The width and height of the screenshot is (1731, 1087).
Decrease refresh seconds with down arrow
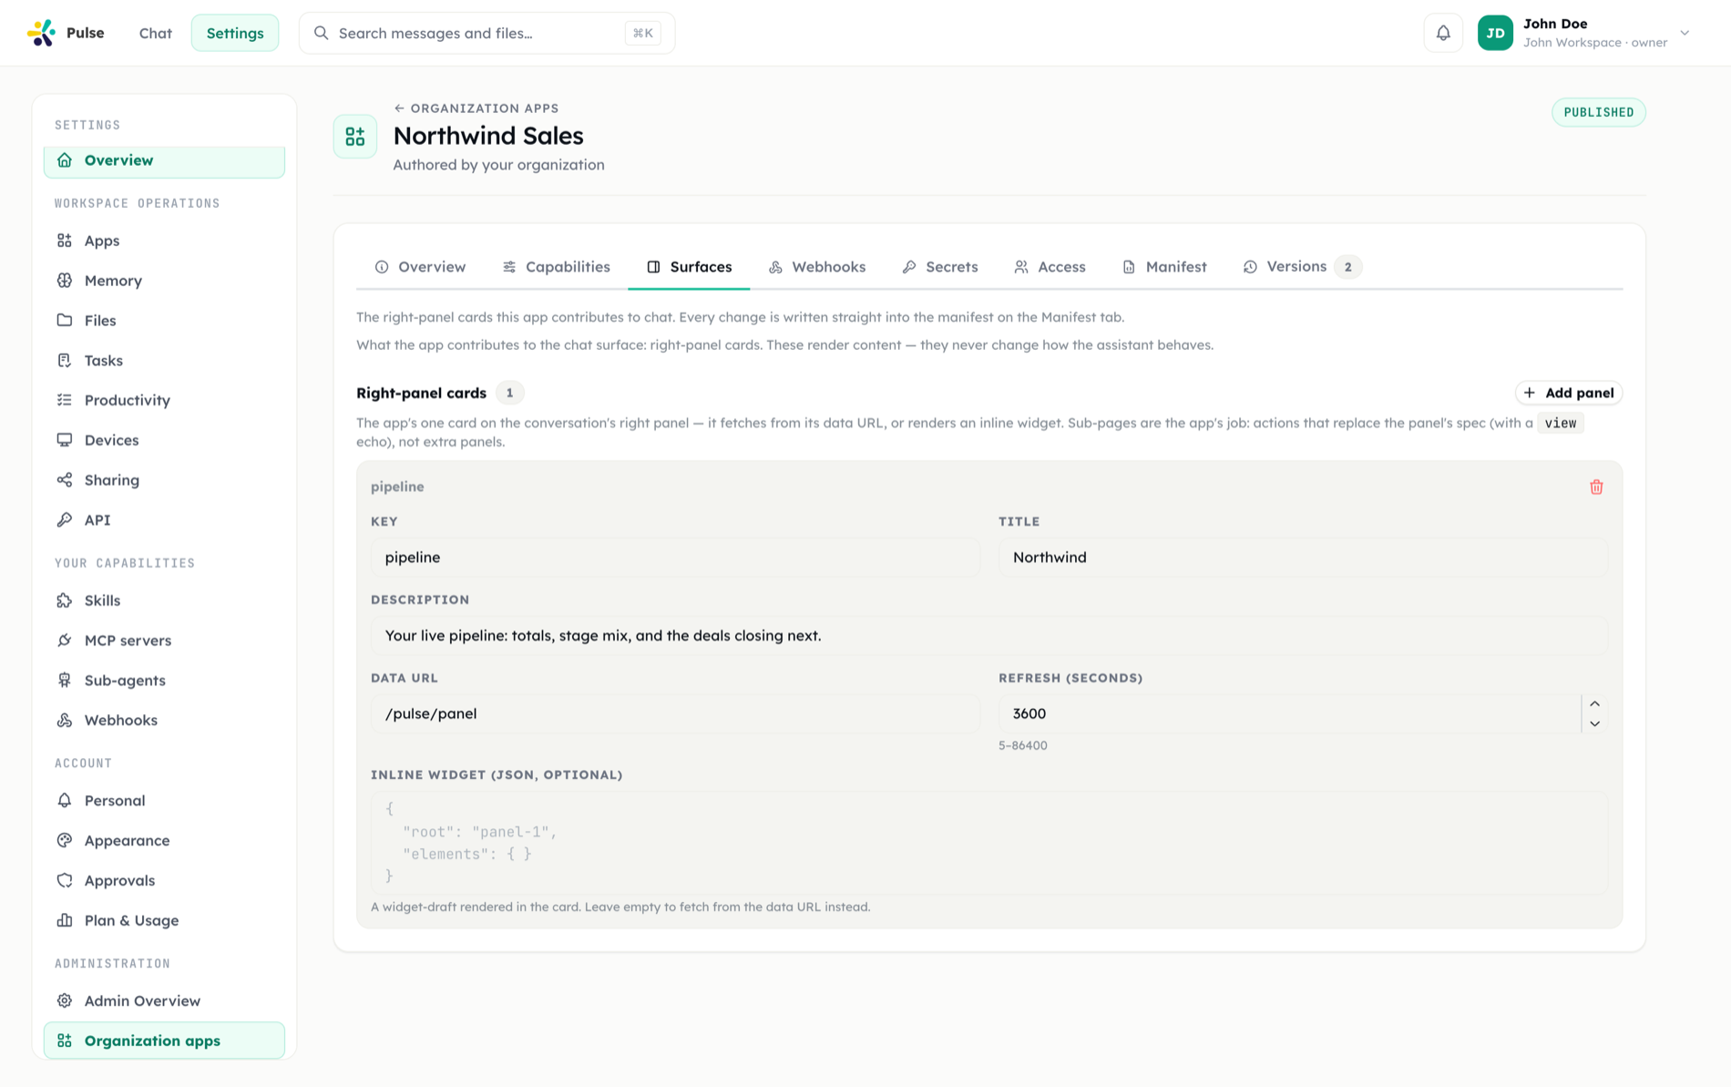1594,723
